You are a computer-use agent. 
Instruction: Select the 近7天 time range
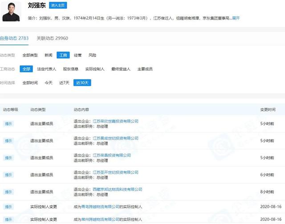(x=65, y=83)
